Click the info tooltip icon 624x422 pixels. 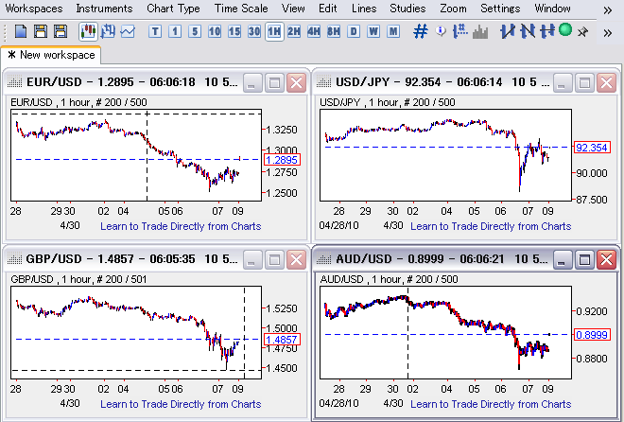(441, 30)
